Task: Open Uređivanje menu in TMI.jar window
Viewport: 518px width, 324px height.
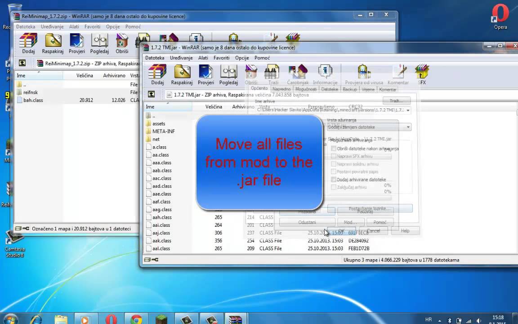Action: point(181,58)
